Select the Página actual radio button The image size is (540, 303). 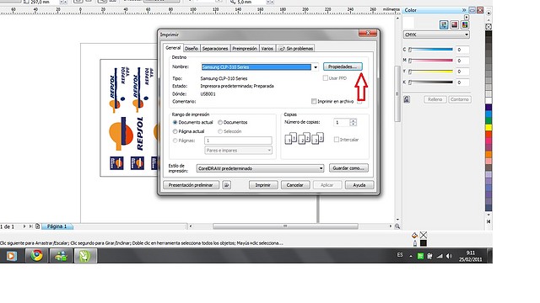(175, 131)
